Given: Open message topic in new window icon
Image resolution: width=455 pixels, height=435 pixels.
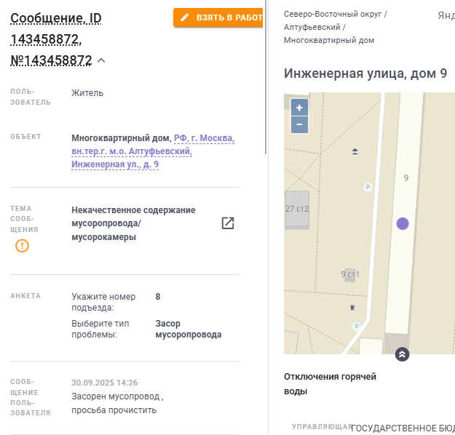Looking at the screenshot, I should 228,223.
